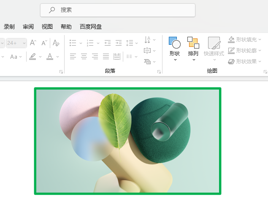Open the 形状 shapes gallery
The image size is (268, 215).
click(x=175, y=49)
